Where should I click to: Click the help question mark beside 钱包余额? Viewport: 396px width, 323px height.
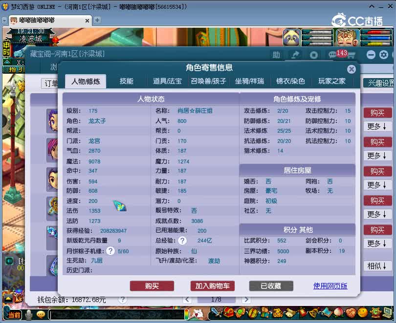(123, 300)
